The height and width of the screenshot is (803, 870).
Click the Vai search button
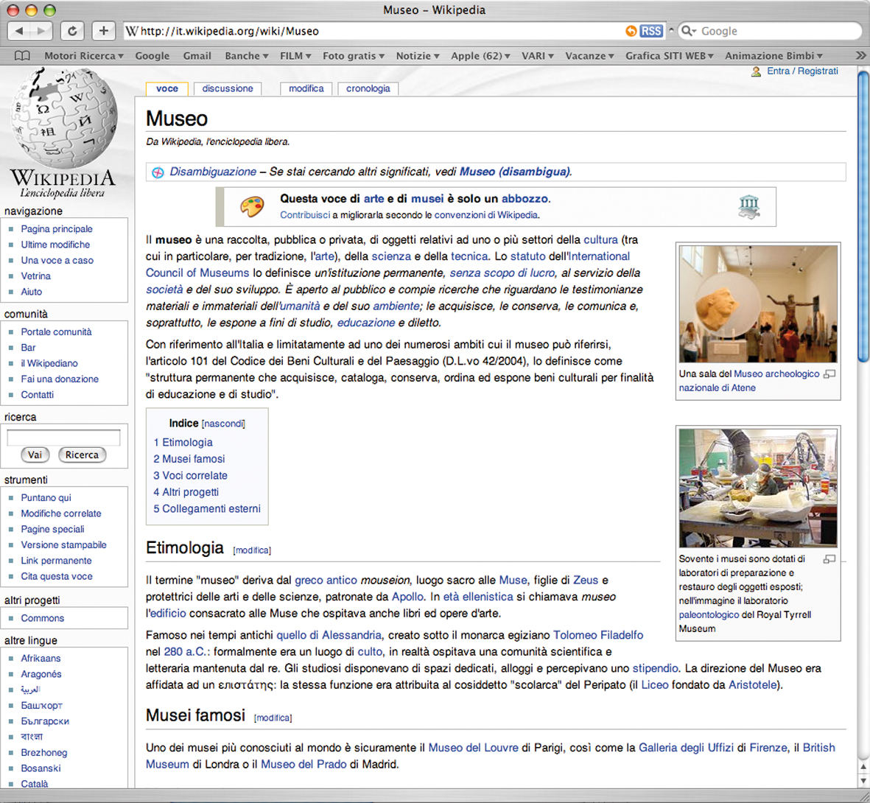[x=35, y=455]
